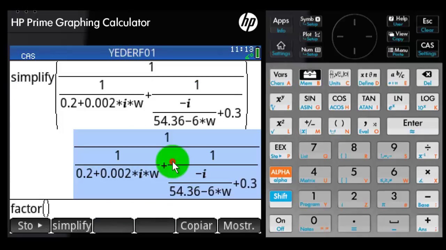Tap the x^y power key
This screenshot has width=446, height=250.
pos(280,102)
